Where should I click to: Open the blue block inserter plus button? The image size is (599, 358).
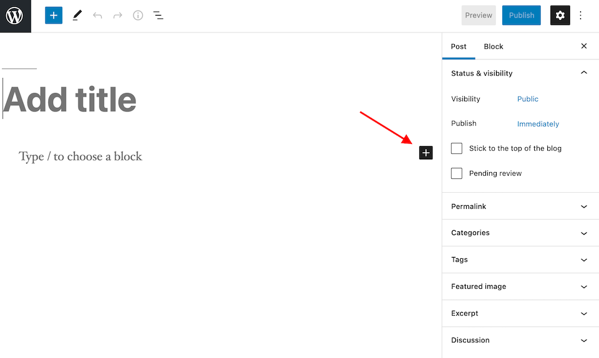(x=54, y=16)
